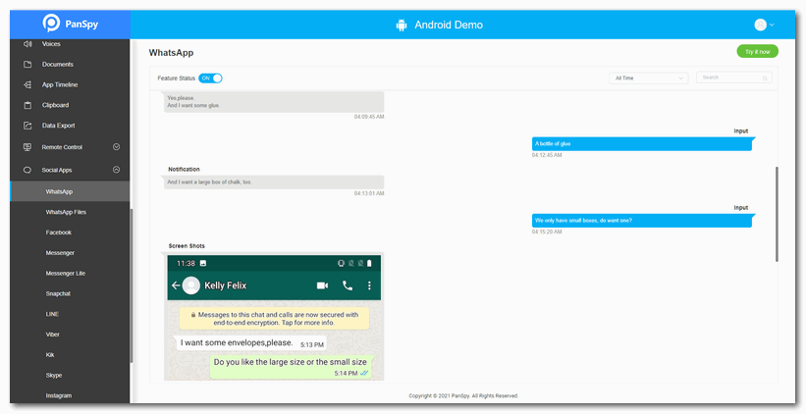Viewport: 806px width, 414px height.
Task: Click the Clipboard icon in sidebar
Action: [x=27, y=105]
